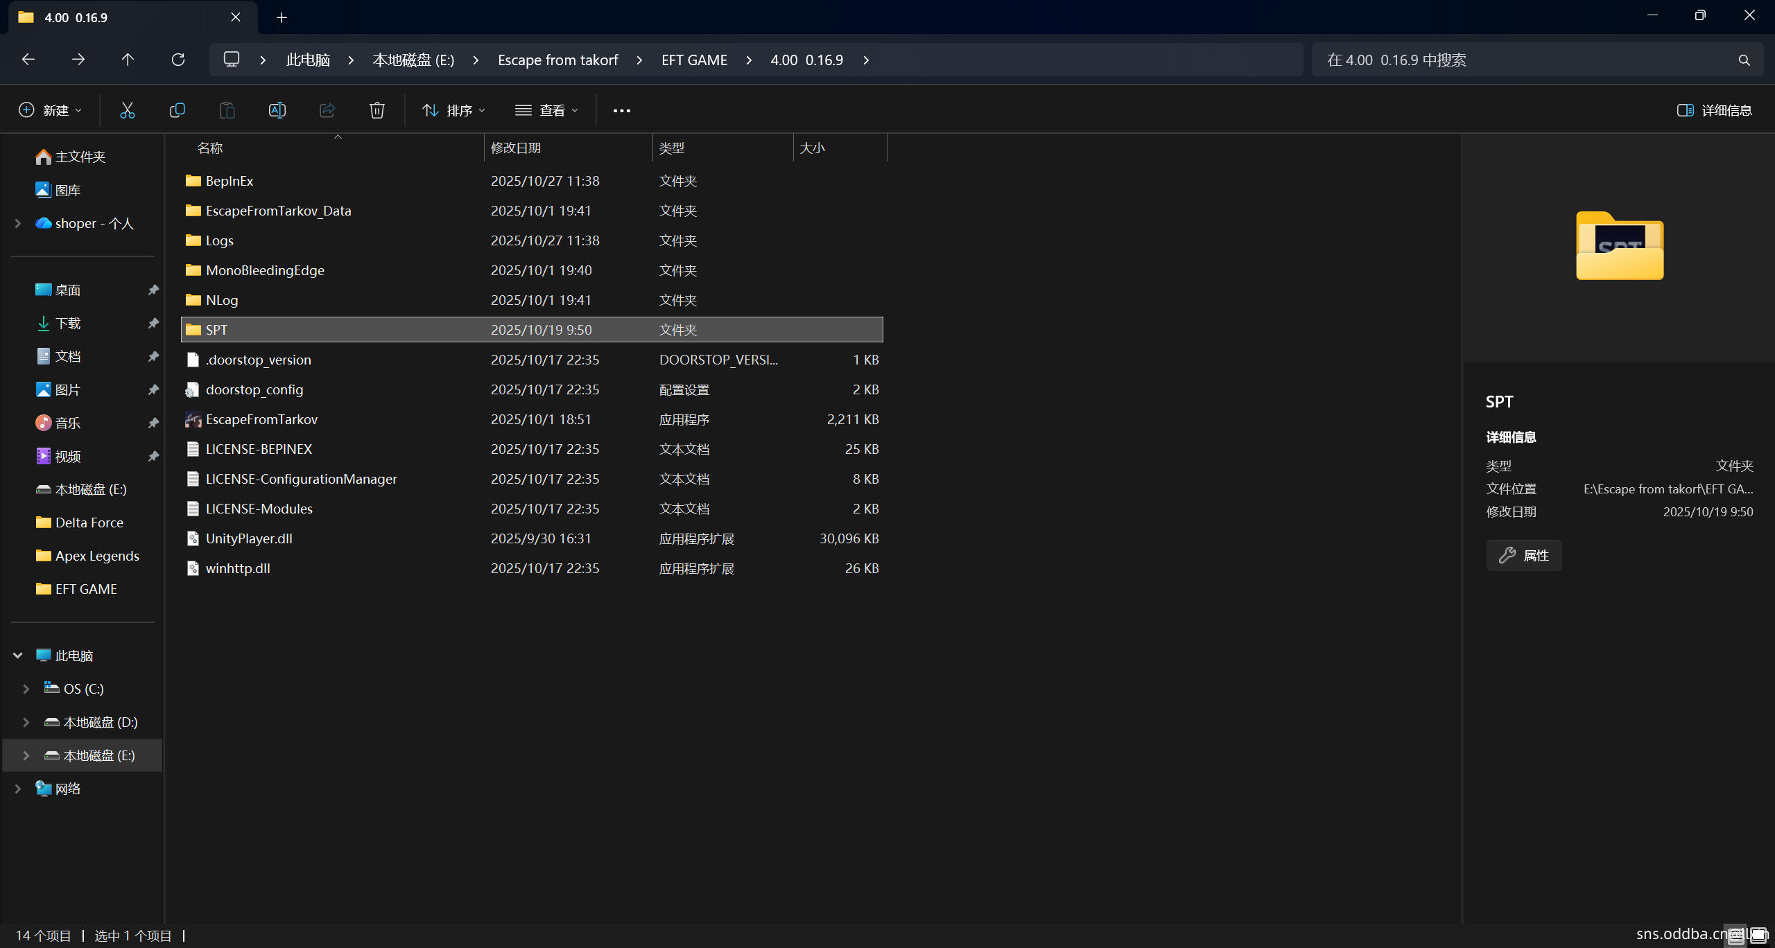Unpin 桌面 from quick access
Screen dimensions: 1775x948
153,290
